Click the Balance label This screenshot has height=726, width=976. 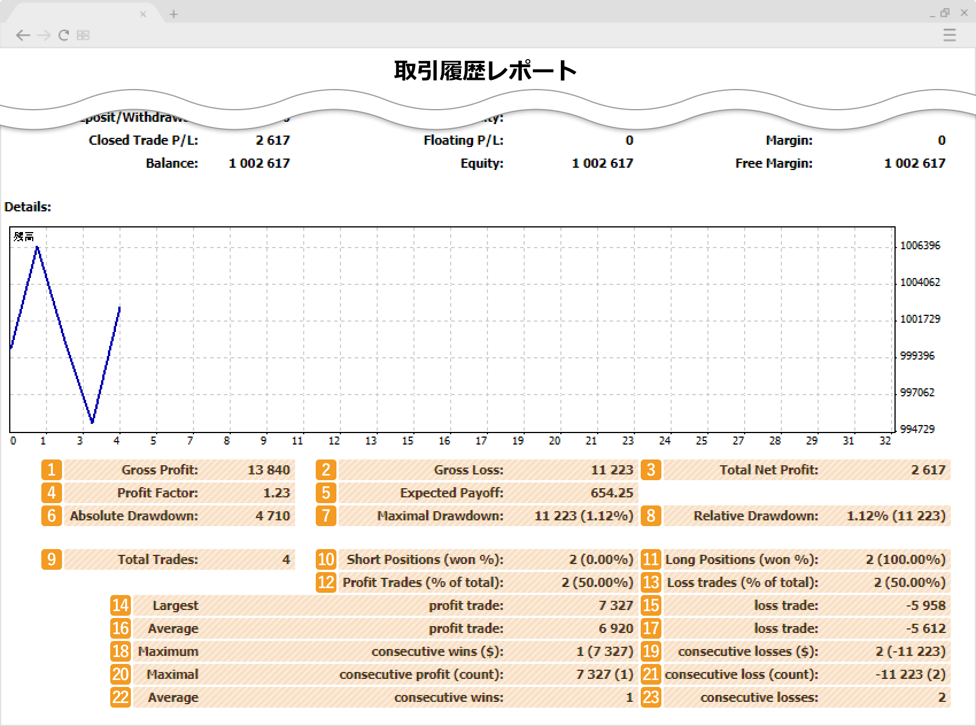pos(172,163)
